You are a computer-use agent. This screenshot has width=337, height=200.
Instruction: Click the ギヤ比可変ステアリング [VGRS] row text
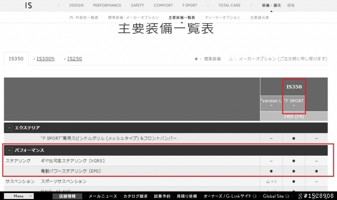(x=73, y=161)
